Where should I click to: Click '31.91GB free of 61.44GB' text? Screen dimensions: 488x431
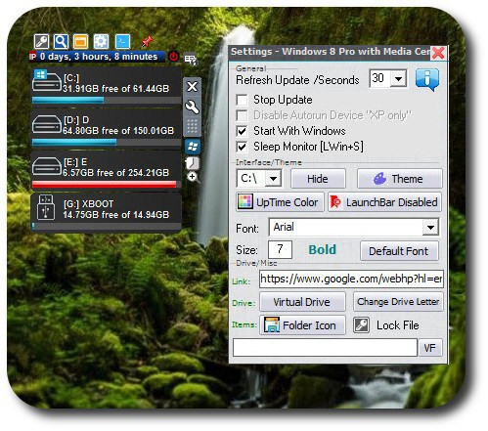click(x=115, y=88)
